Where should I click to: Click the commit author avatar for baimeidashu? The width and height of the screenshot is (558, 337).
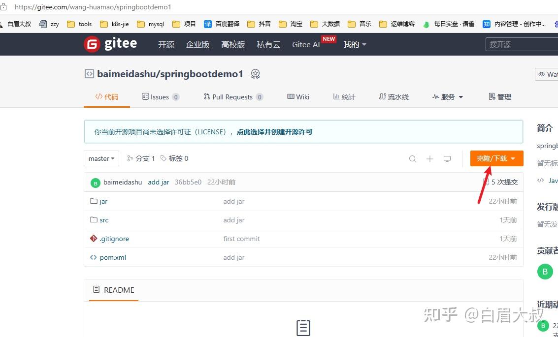click(x=95, y=182)
